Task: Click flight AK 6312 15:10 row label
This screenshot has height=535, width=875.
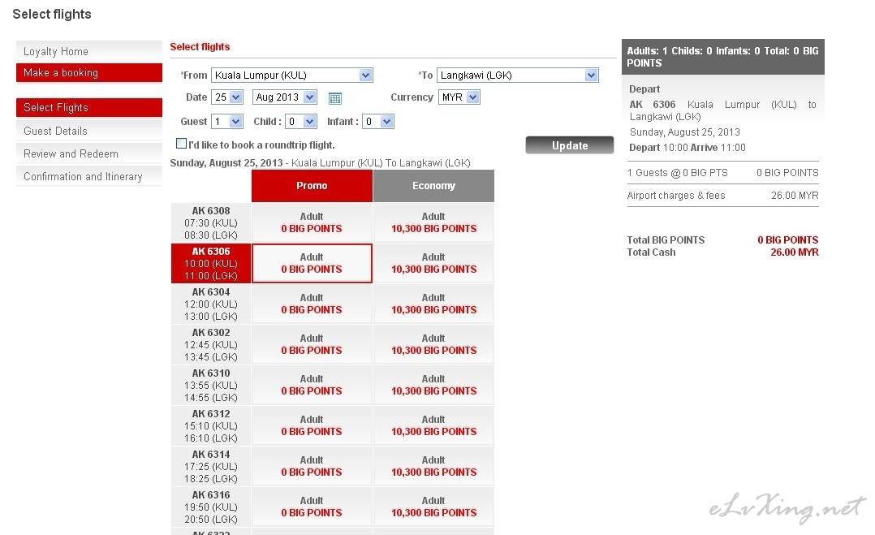Action: (211, 425)
